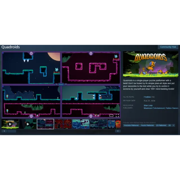This screenshot has height=180, width=180.
Task: Open the Maximum Entertainment publisher link
Action: tap(154, 108)
